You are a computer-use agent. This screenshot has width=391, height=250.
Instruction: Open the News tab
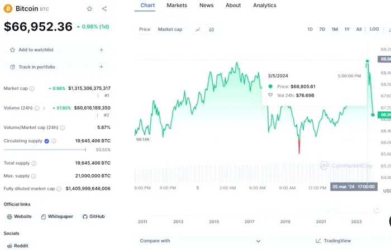click(207, 5)
